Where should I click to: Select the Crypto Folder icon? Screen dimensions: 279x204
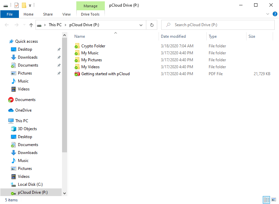pyautogui.click(x=77, y=46)
